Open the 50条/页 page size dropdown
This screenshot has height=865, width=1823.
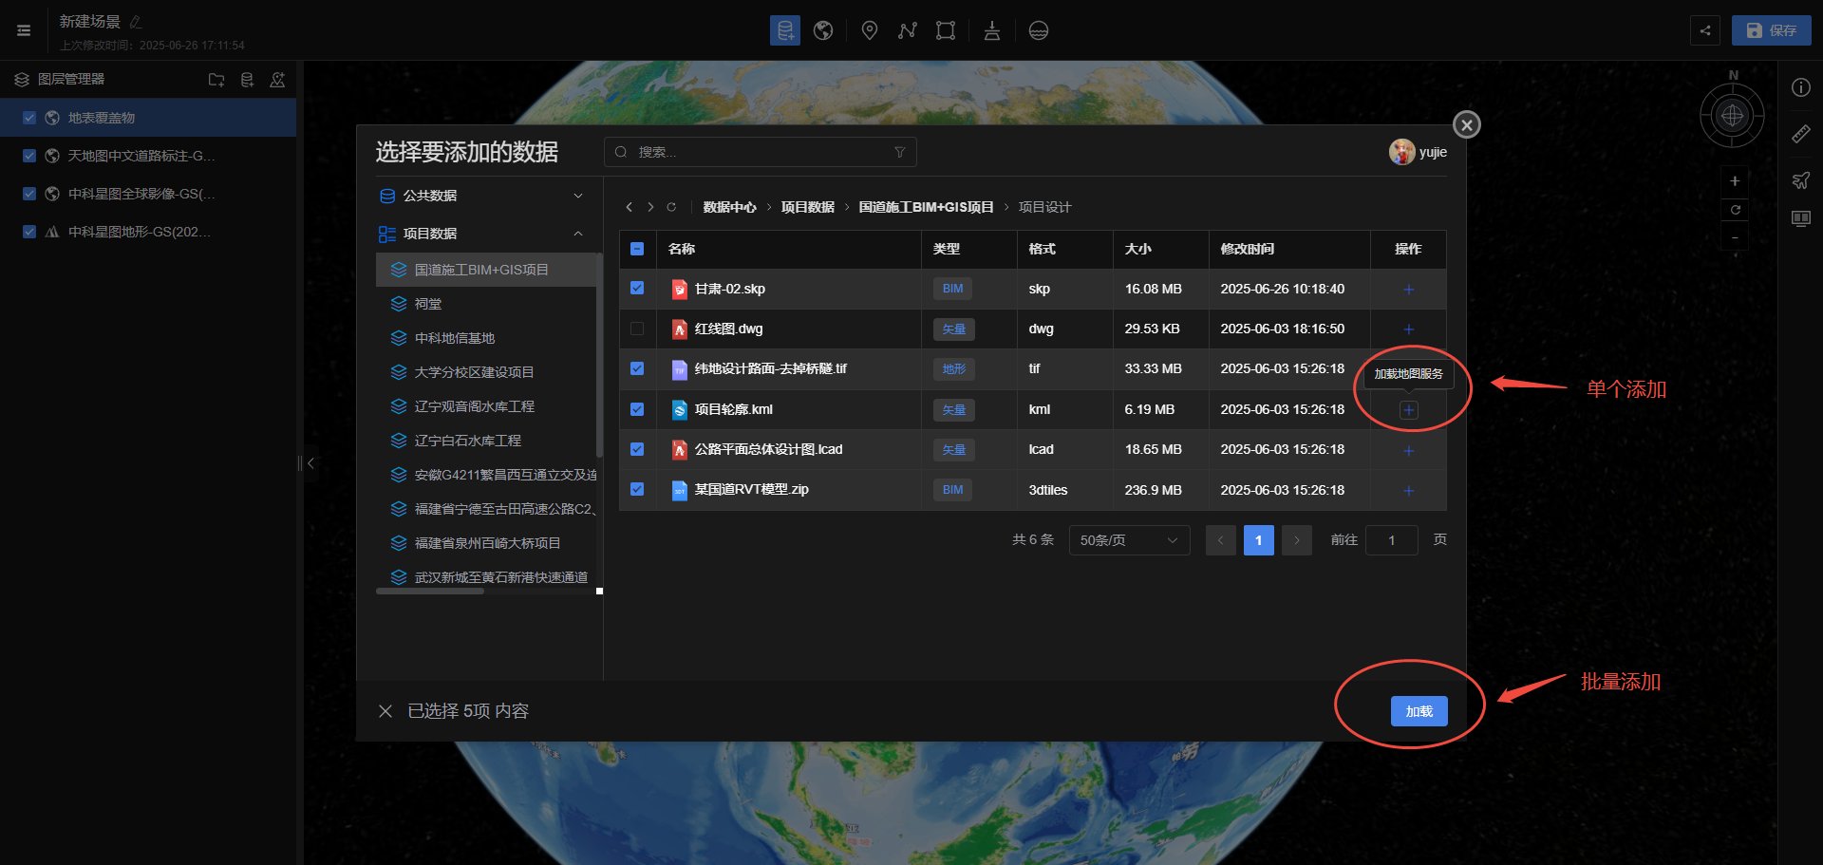[x=1128, y=540]
